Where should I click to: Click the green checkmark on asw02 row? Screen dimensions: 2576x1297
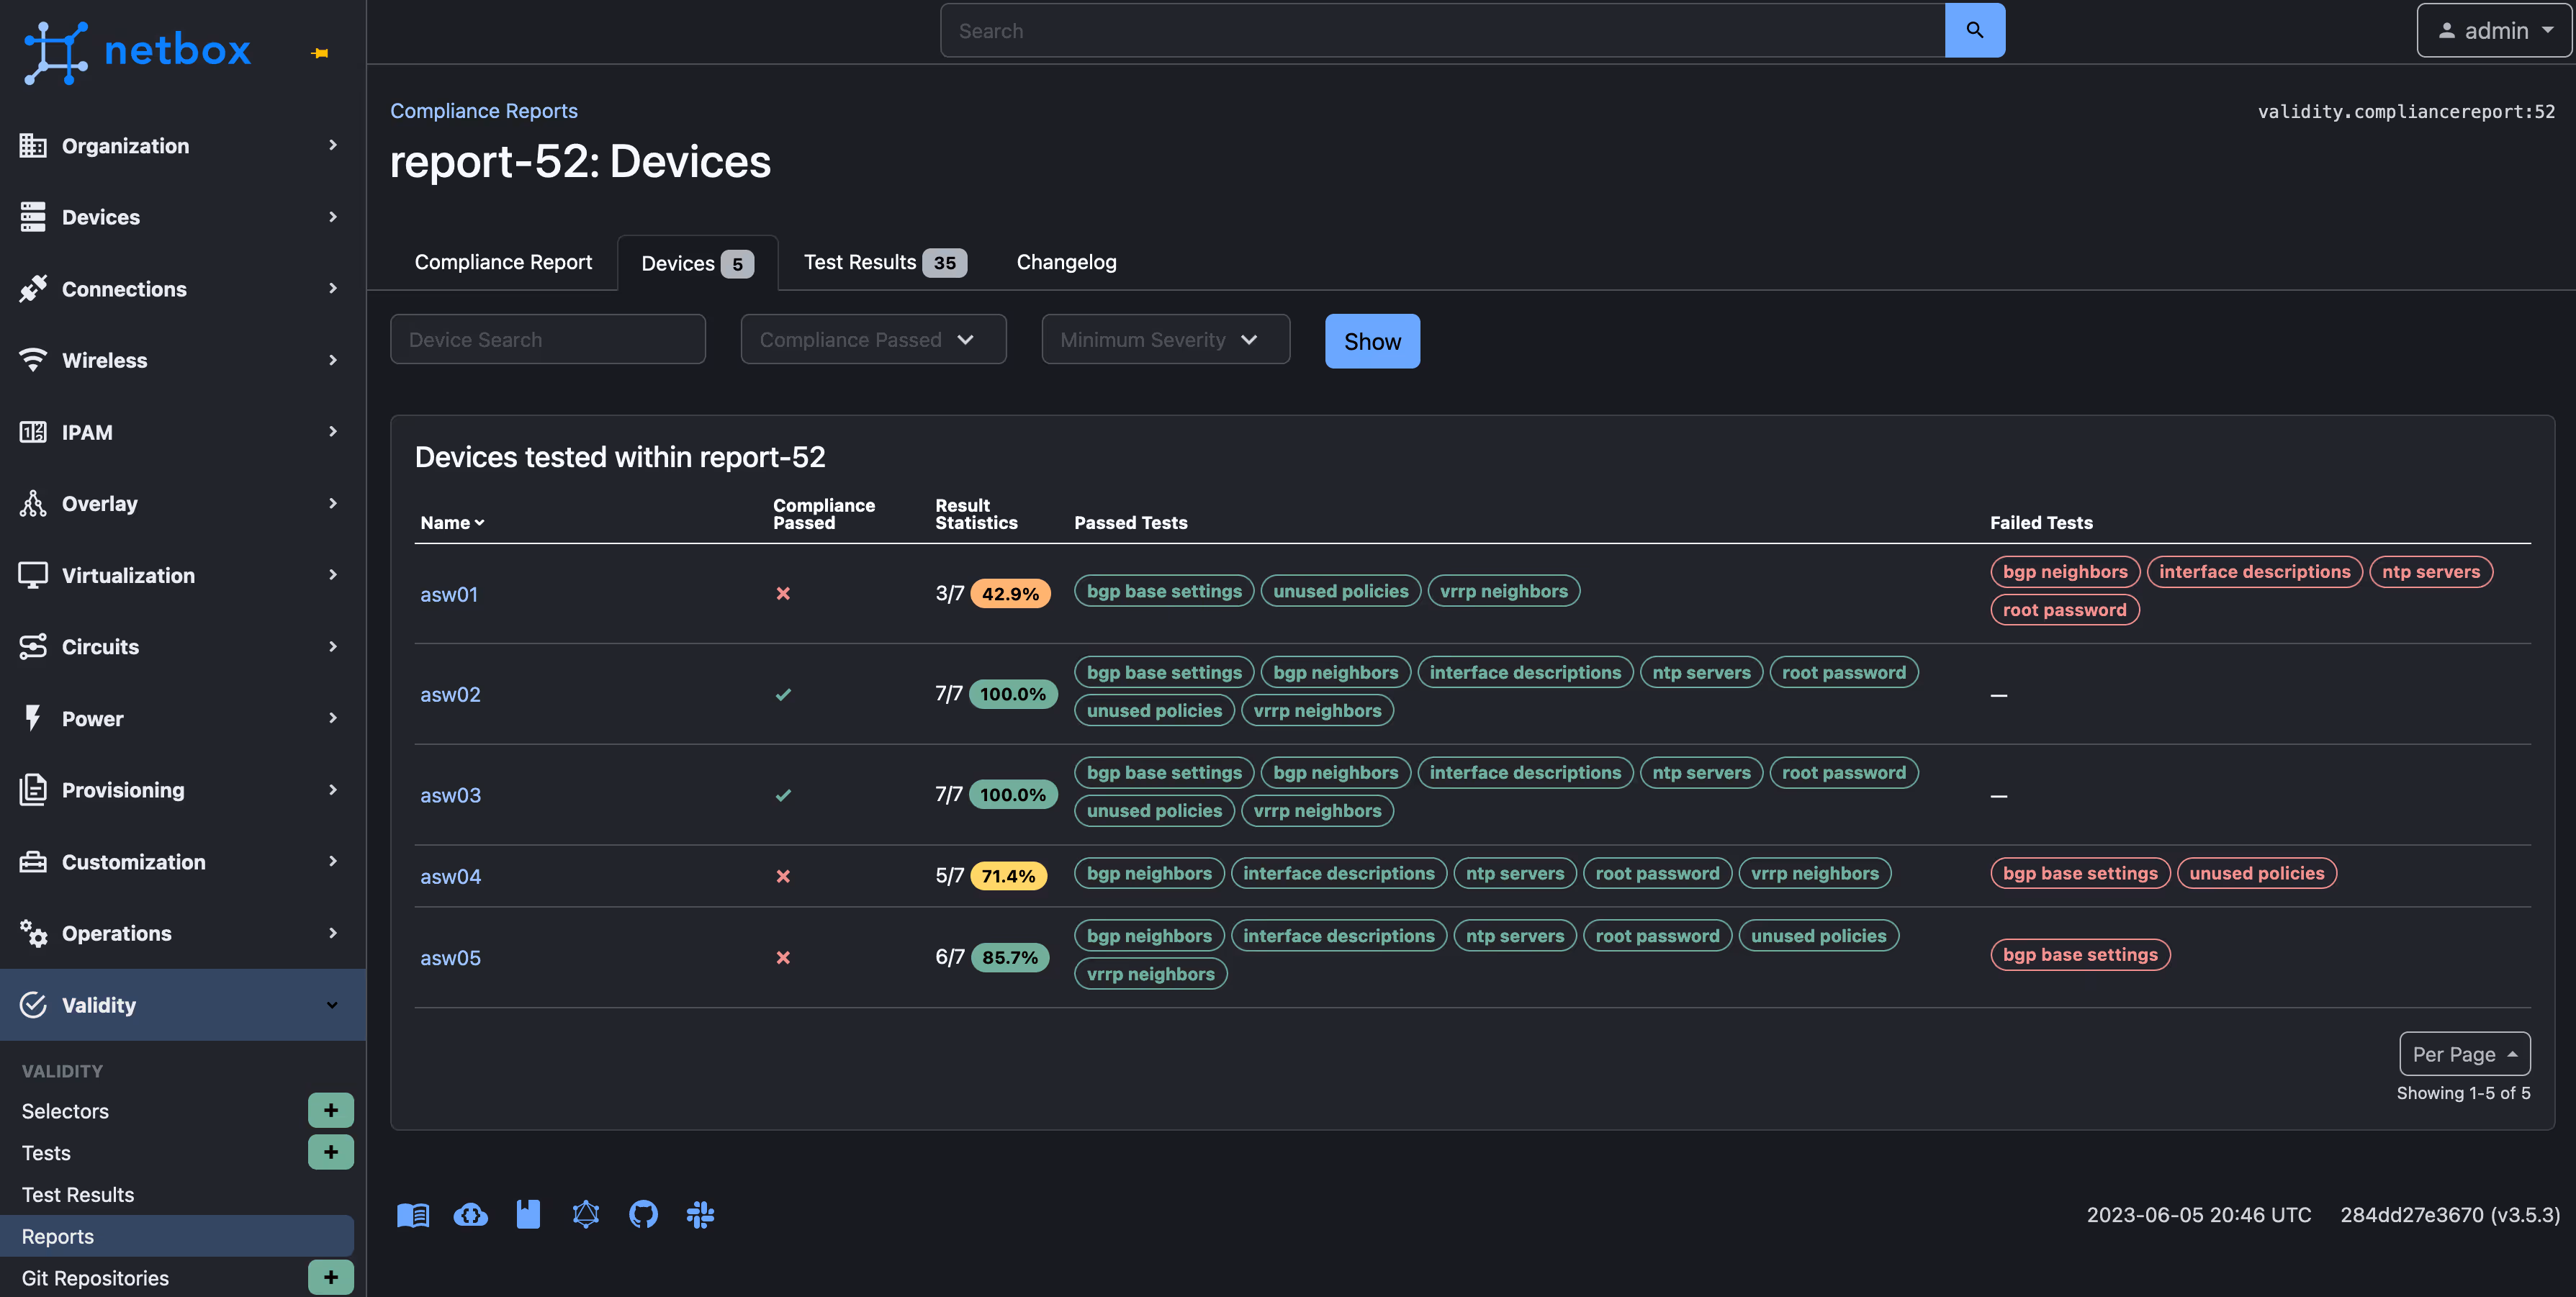pyautogui.click(x=784, y=693)
